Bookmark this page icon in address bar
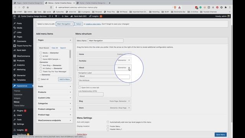Image resolution: width=245 pixels, height=138 pixels. 51,7
